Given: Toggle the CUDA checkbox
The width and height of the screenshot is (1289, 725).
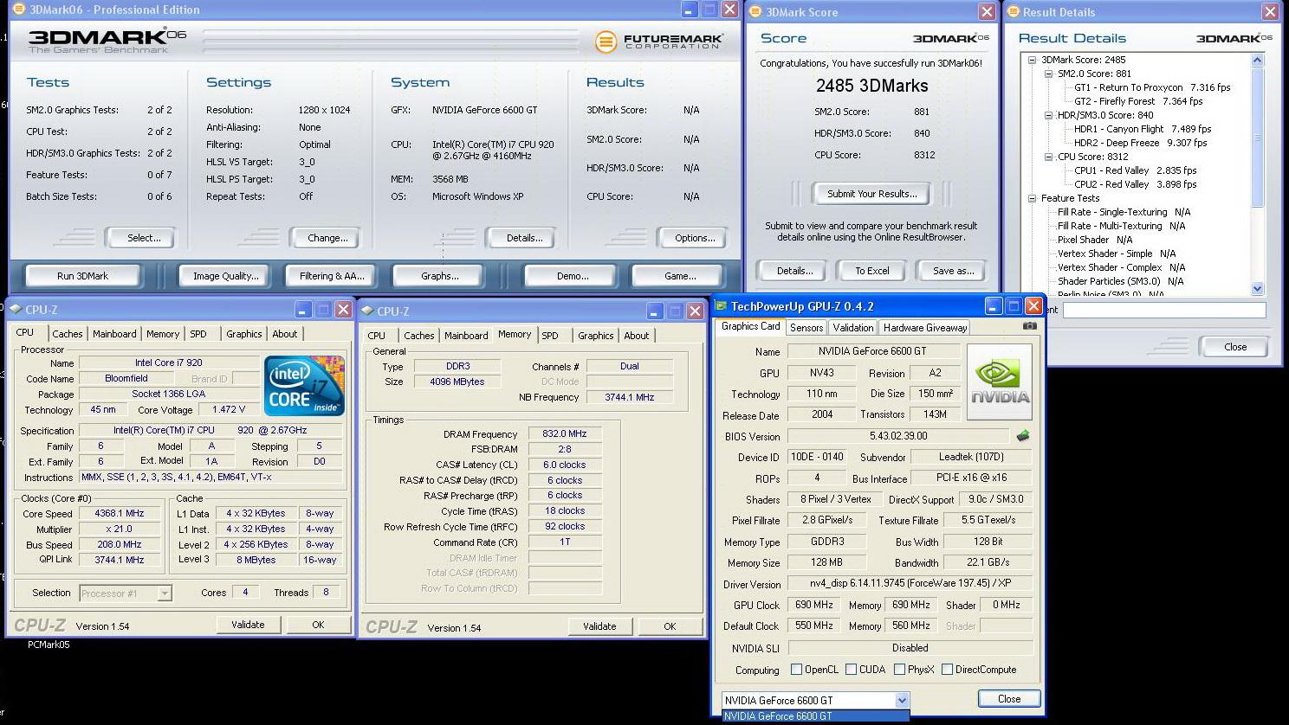Looking at the screenshot, I should 851,670.
